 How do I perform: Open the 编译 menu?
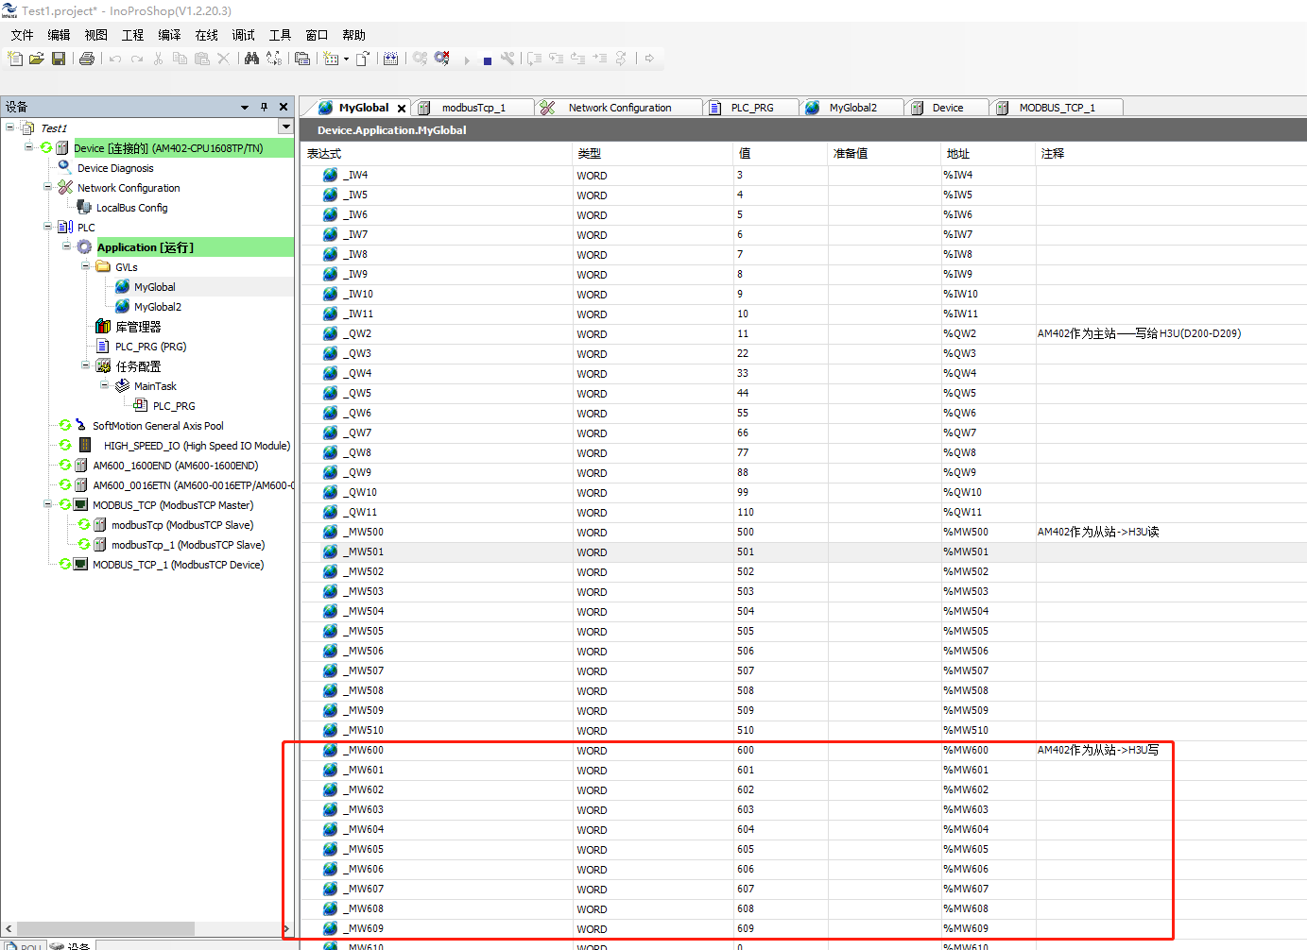click(x=170, y=35)
